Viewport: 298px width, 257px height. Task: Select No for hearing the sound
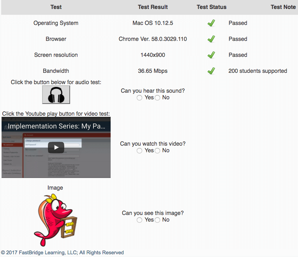point(157,98)
